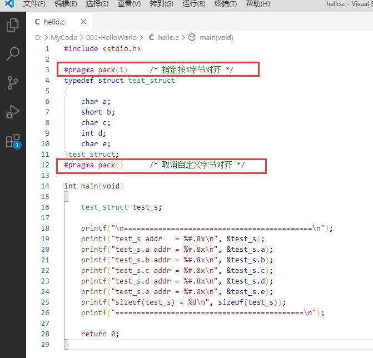This screenshot has width=373, height=358.
Task: Click the C file icon on hello.c tab
Action: [x=37, y=22]
